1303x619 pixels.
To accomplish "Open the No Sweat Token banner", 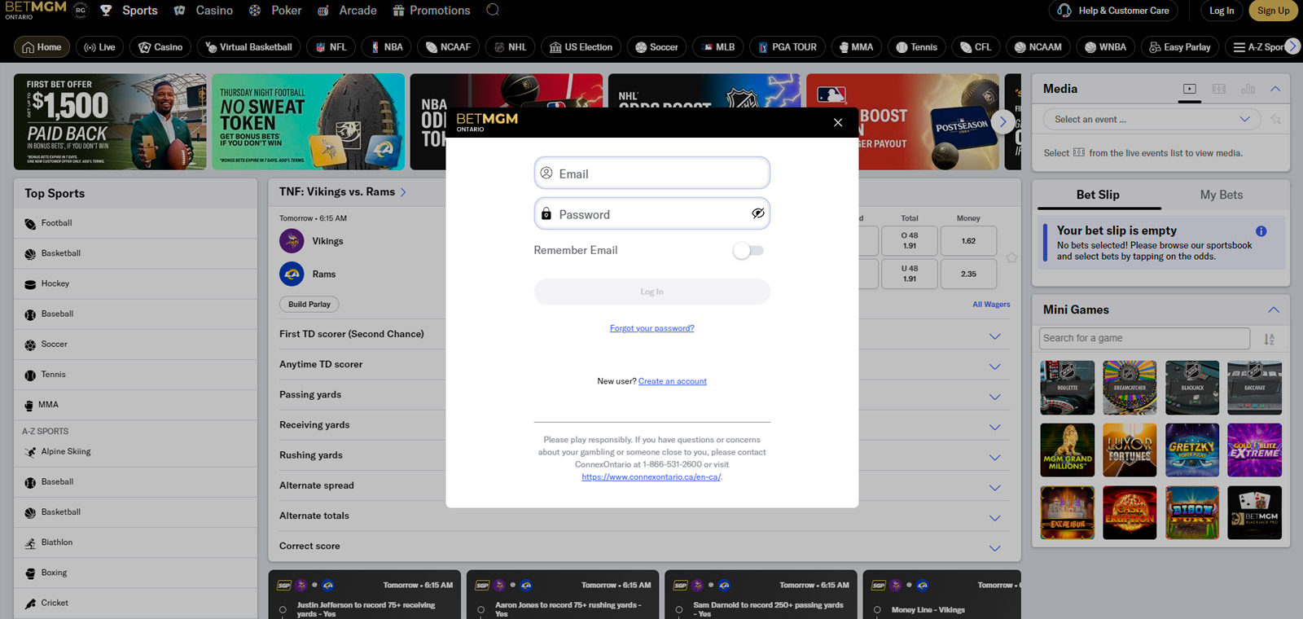I will [308, 122].
